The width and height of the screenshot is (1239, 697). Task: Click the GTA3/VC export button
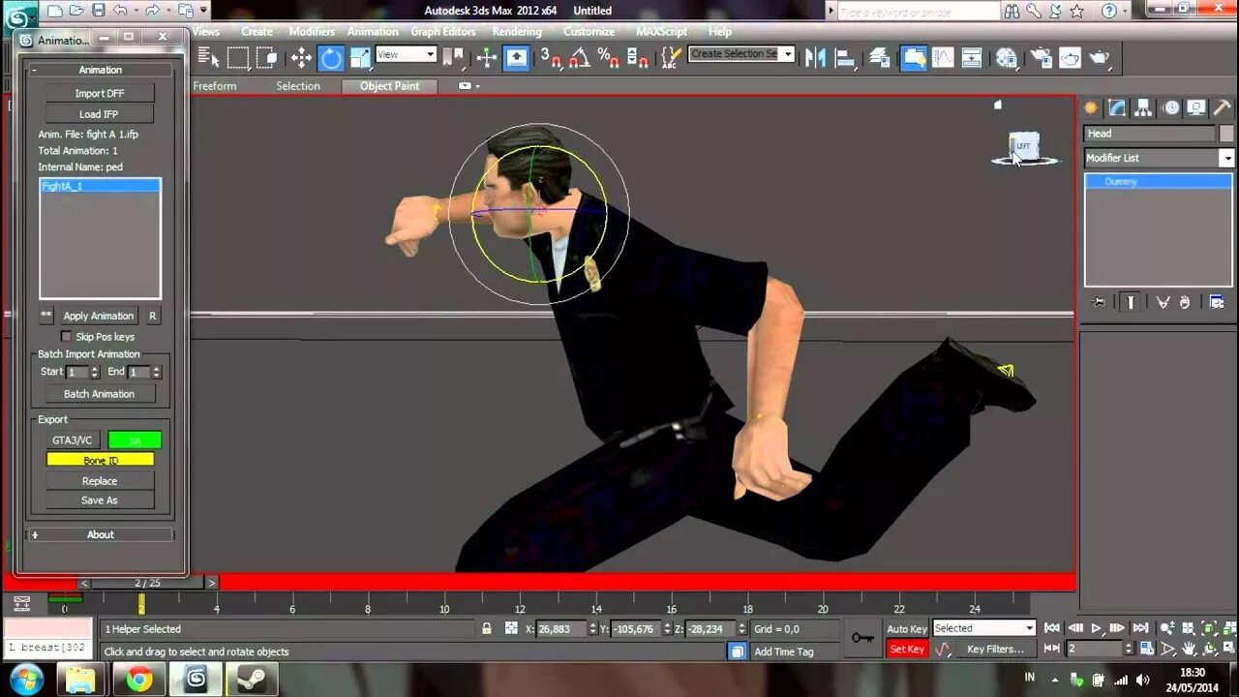click(73, 440)
